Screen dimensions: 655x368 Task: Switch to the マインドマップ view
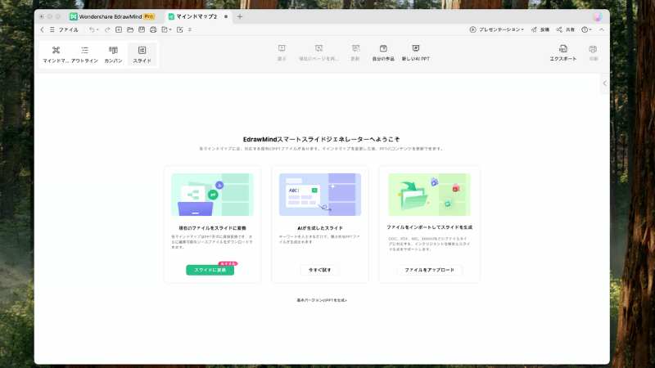click(56, 54)
